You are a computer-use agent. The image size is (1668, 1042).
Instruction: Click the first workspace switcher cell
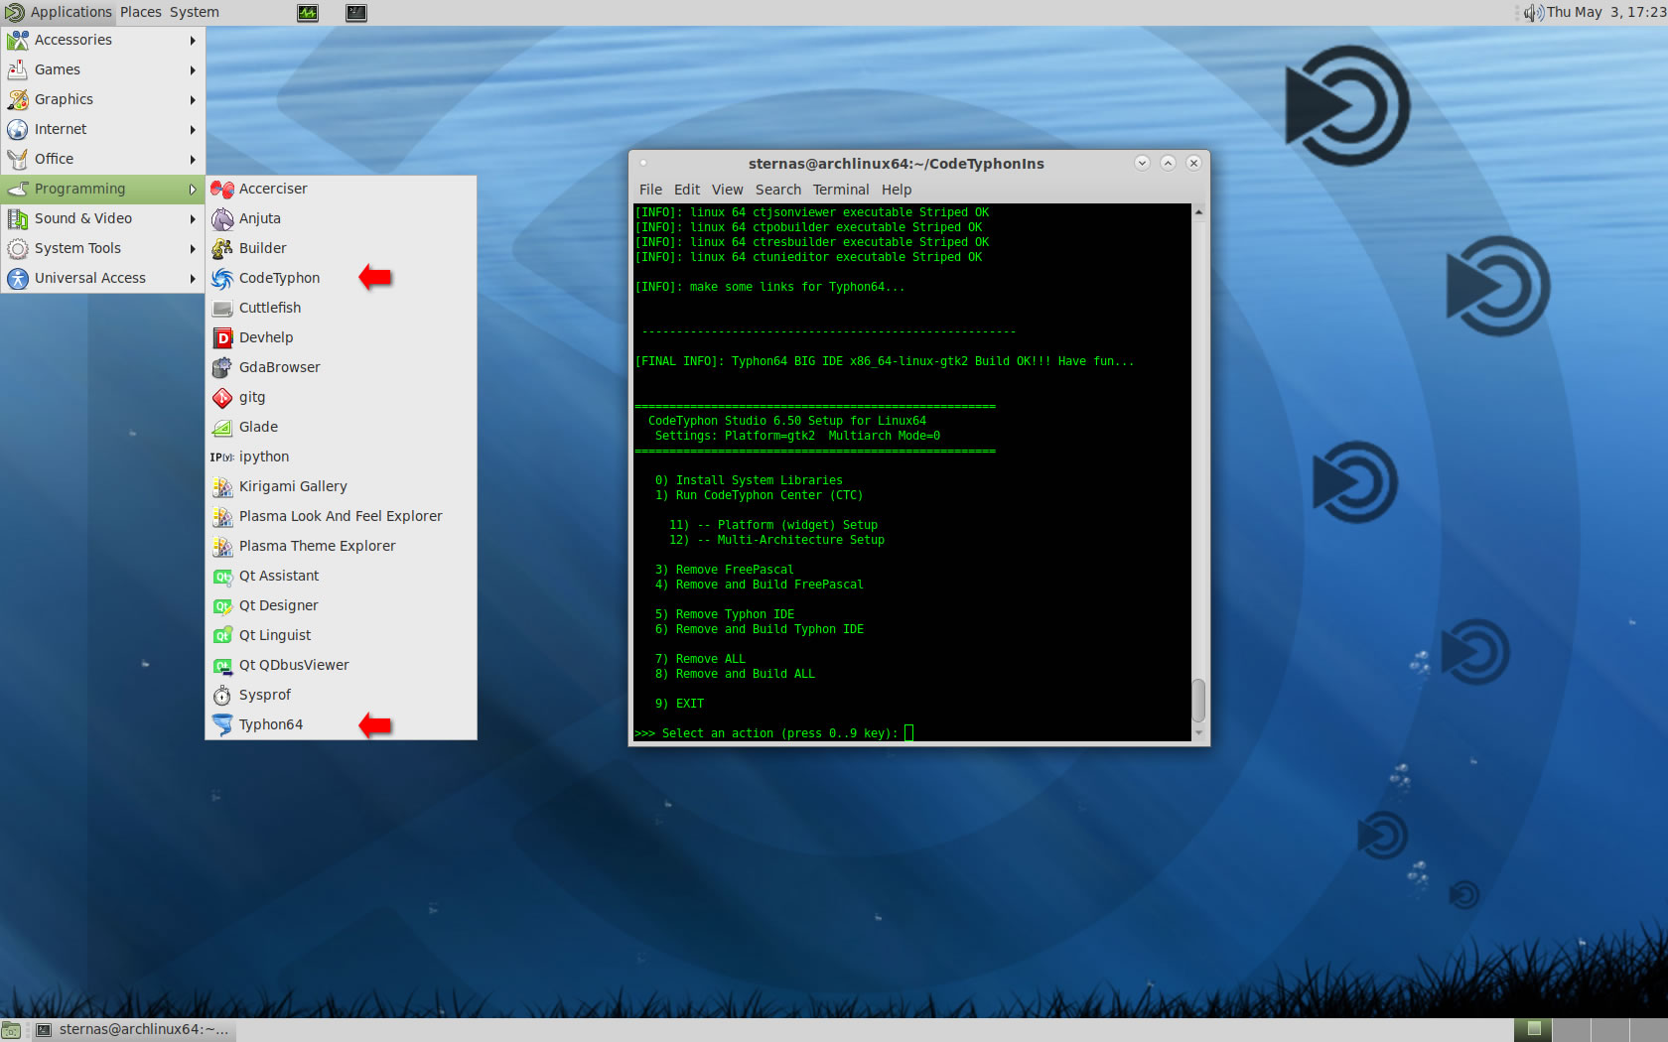pos(1533,1030)
